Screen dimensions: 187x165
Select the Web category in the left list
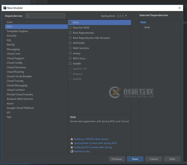point(36,27)
